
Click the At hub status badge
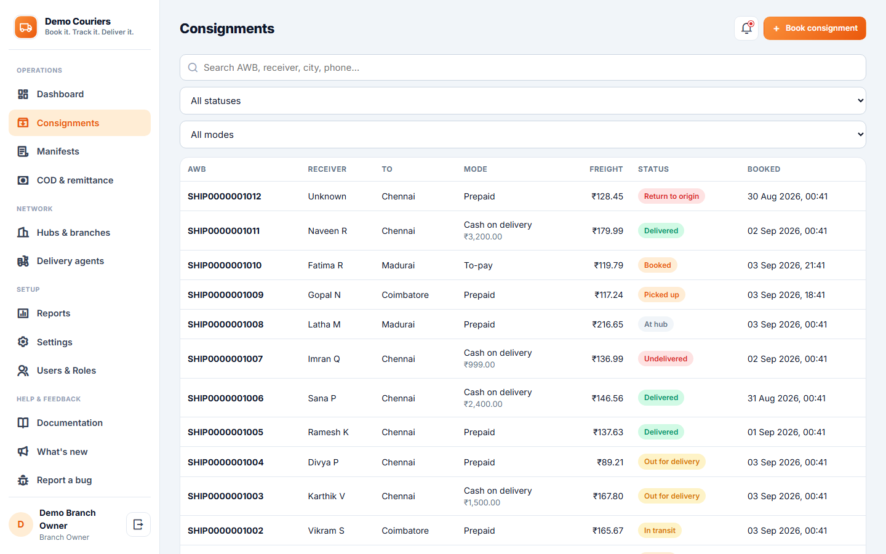click(x=656, y=324)
